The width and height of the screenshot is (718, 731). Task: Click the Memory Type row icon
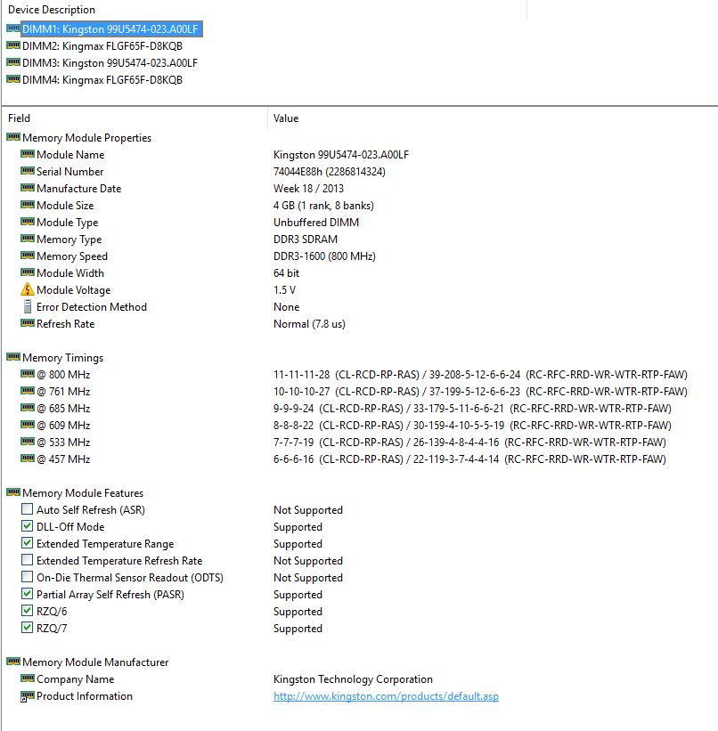28,239
